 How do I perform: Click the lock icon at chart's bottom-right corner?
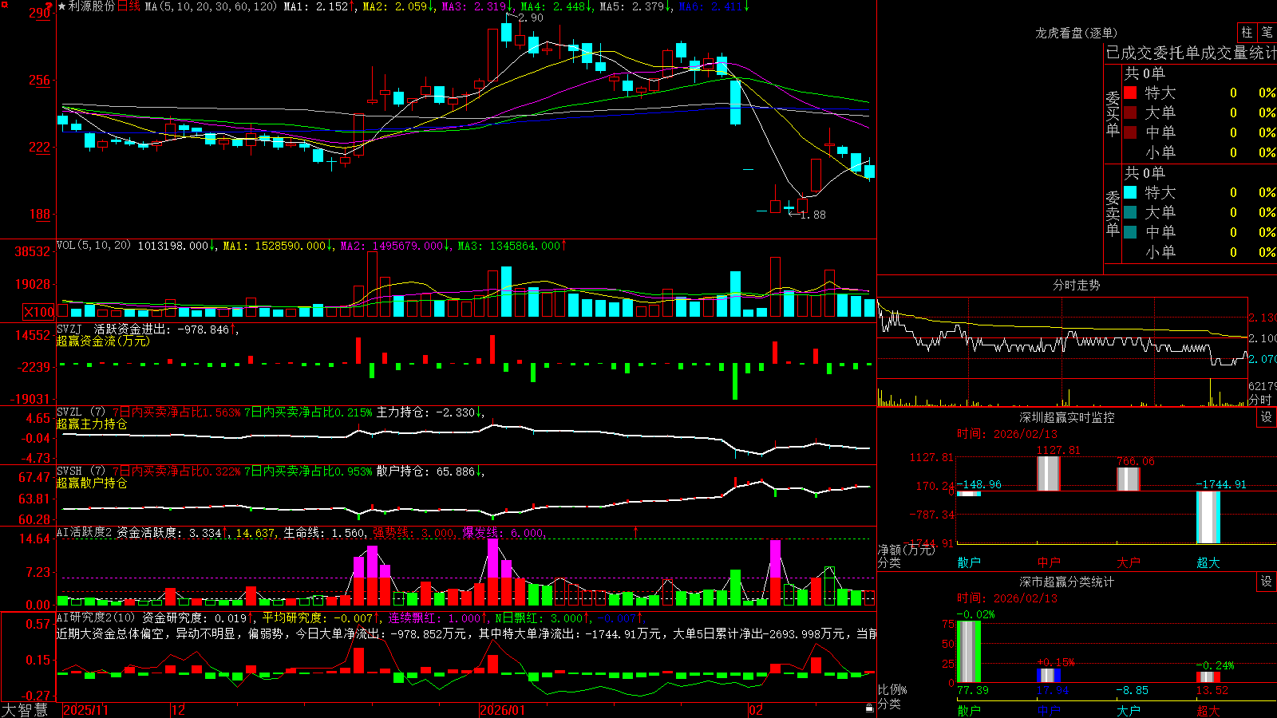click(x=870, y=708)
